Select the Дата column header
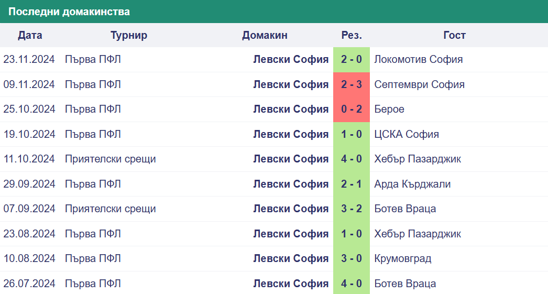This screenshot has width=548, height=294. pos(30,35)
